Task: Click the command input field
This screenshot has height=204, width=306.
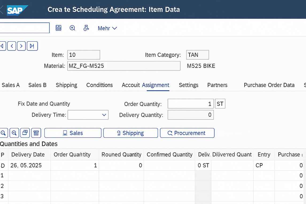Action: pos(25,28)
